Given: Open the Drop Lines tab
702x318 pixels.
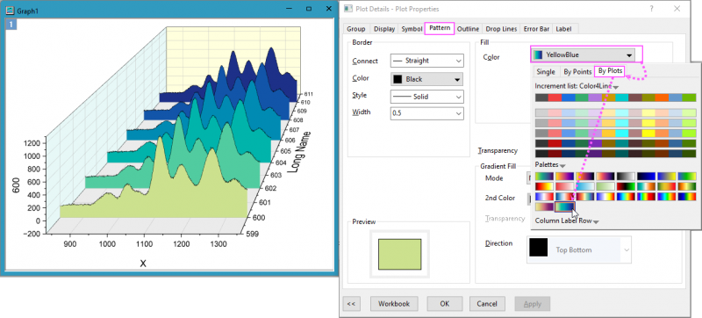Looking at the screenshot, I should pos(501,29).
